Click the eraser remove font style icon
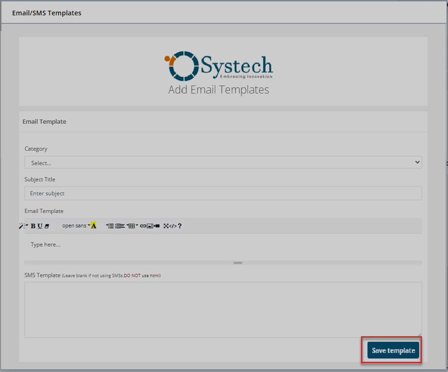The height and width of the screenshot is (372, 448). click(x=47, y=226)
